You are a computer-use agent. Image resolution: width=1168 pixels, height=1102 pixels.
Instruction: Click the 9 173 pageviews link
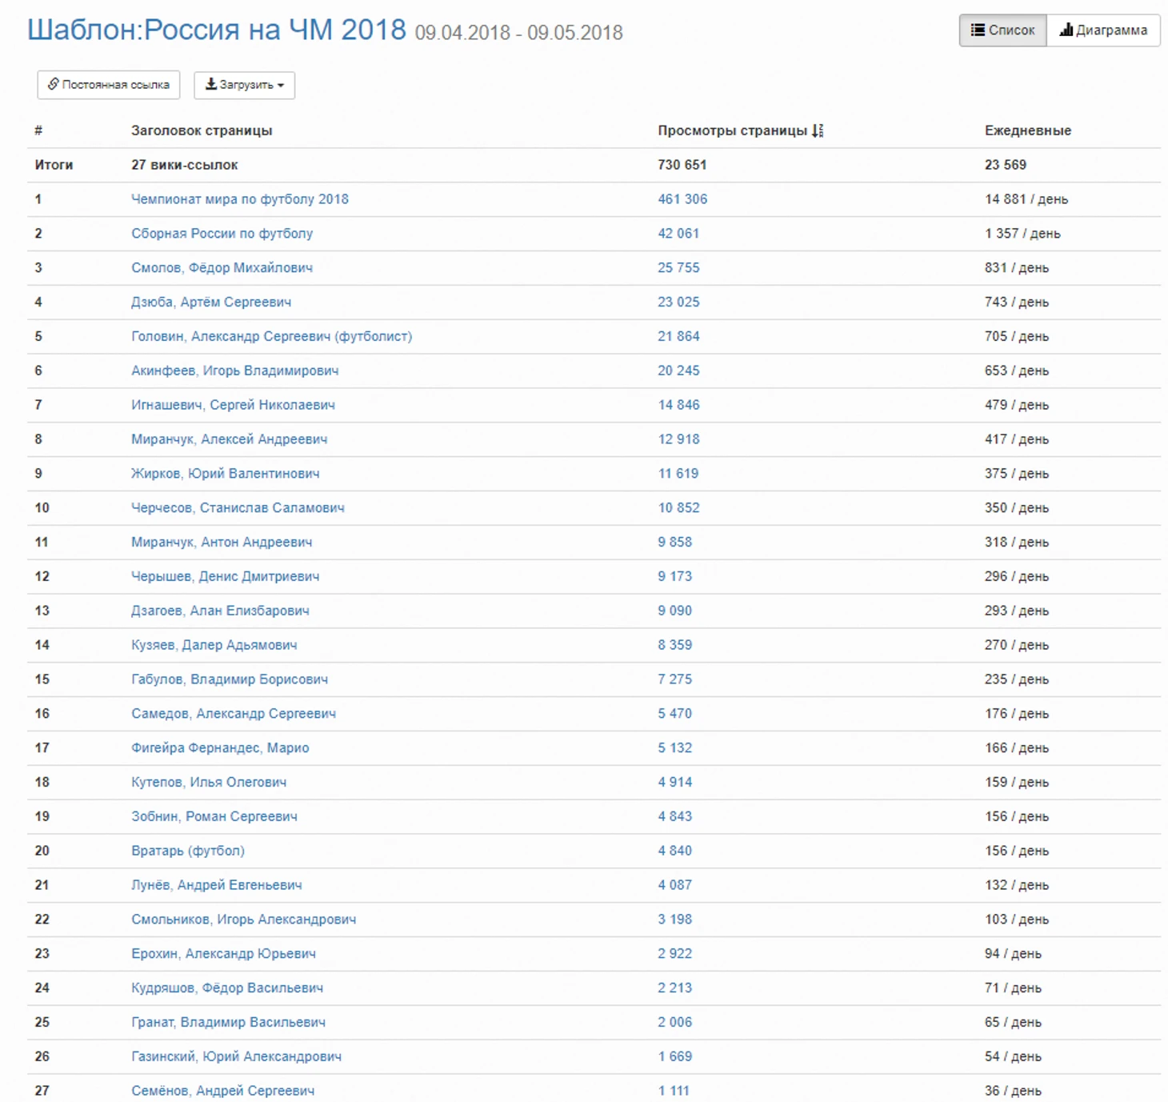click(674, 576)
